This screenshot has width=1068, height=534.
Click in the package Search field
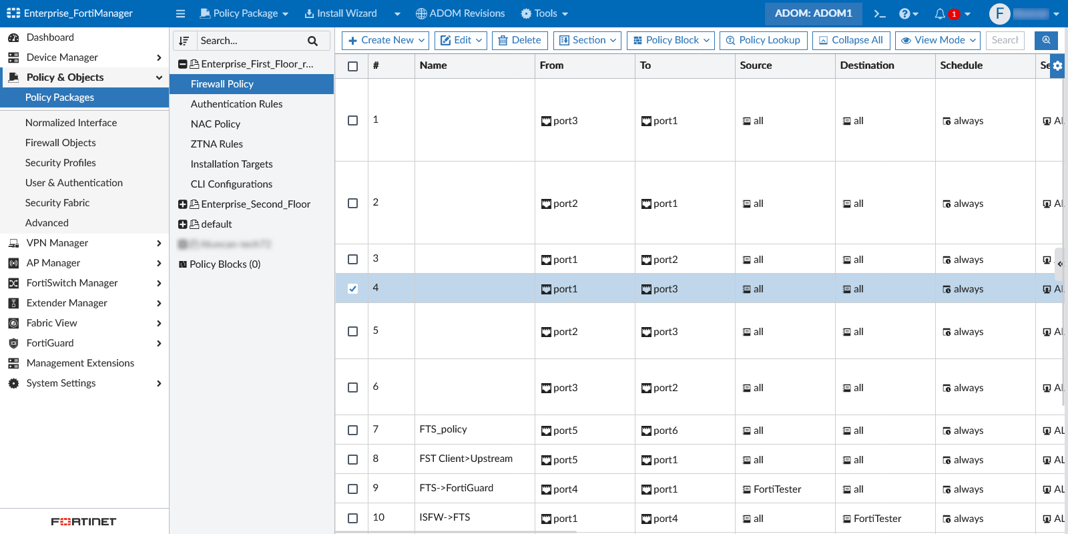pyautogui.click(x=250, y=41)
